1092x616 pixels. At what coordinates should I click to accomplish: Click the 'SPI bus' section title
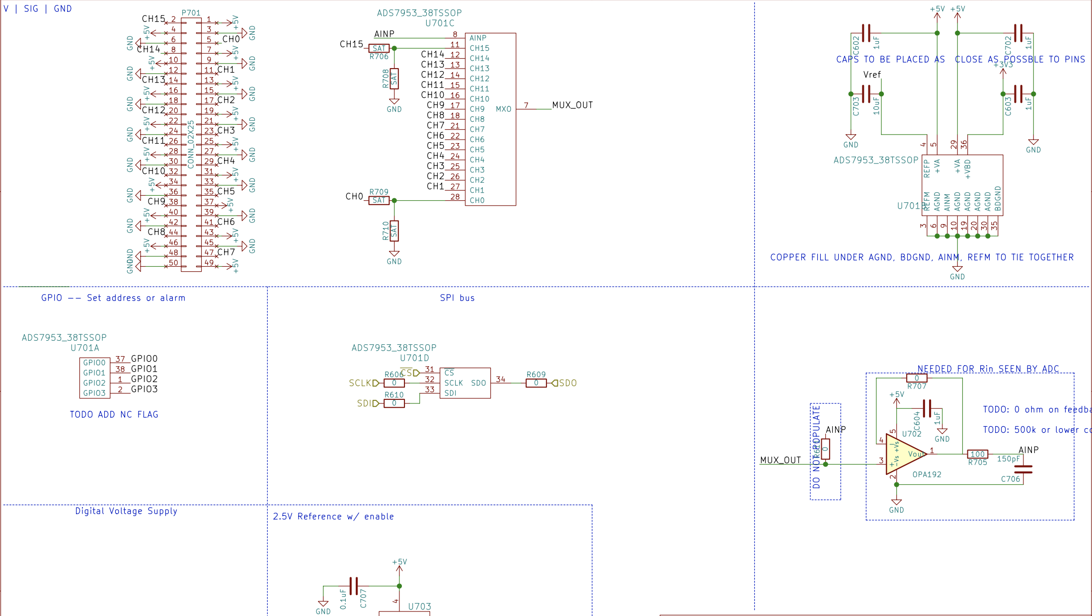(x=457, y=298)
